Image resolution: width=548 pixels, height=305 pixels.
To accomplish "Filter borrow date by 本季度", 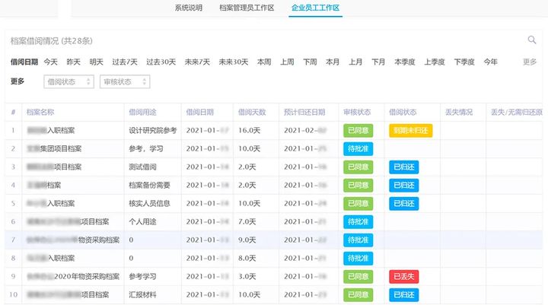I will [x=405, y=62].
